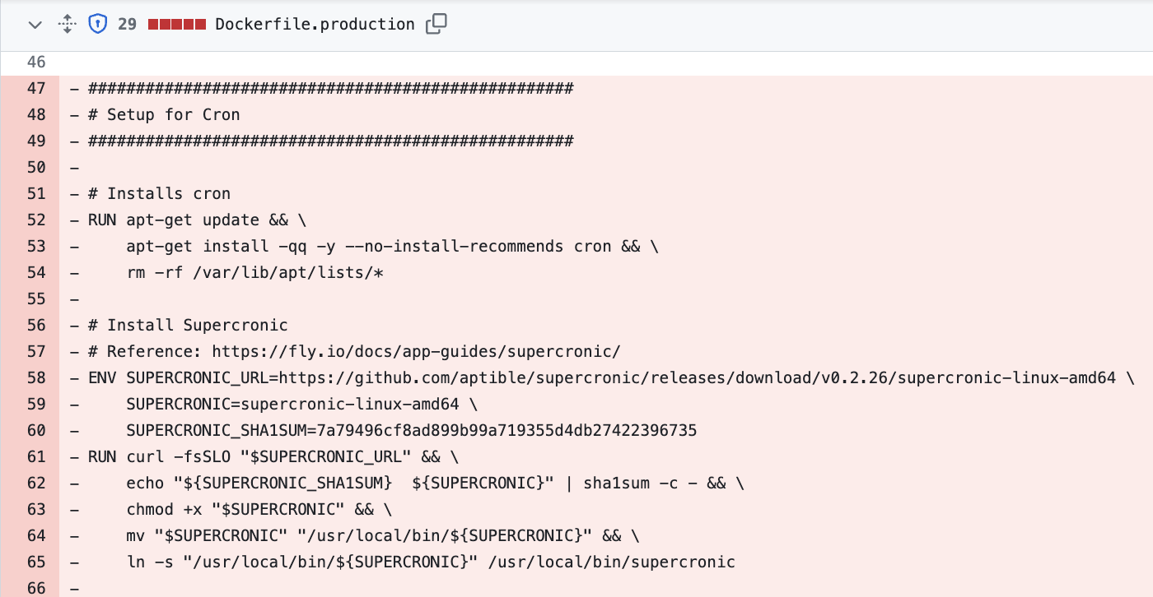The width and height of the screenshot is (1153, 597).
Task: Click line number 65 in gutter
Action: pyautogui.click(x=36, y=562)
